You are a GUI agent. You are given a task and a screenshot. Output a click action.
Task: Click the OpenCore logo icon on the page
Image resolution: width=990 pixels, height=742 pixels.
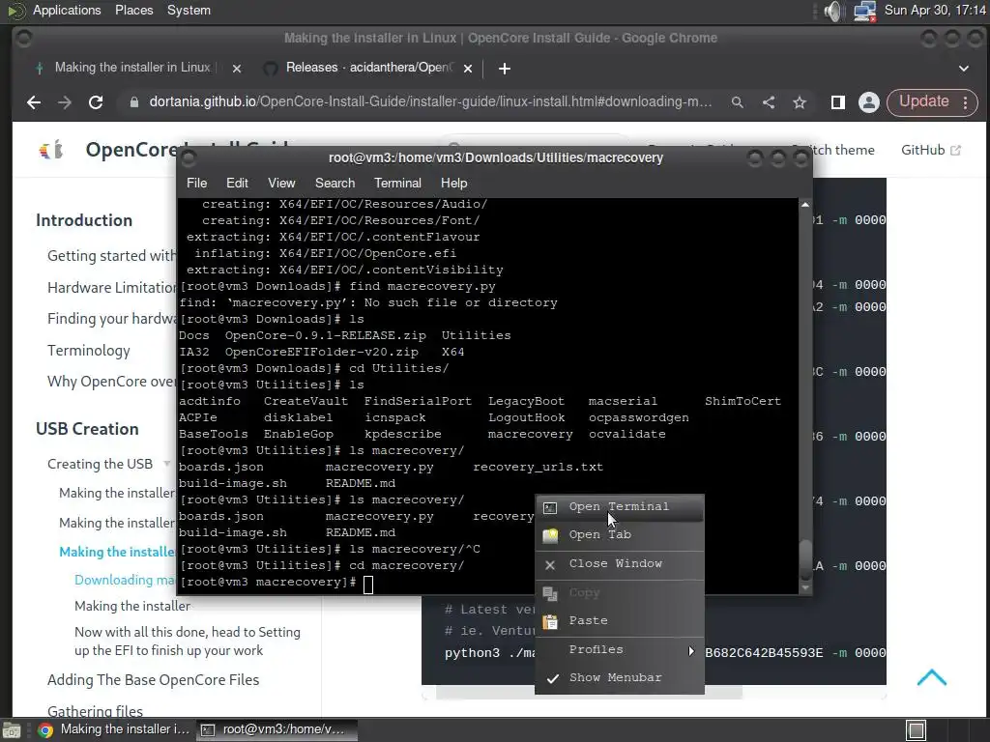click(51, 150)
